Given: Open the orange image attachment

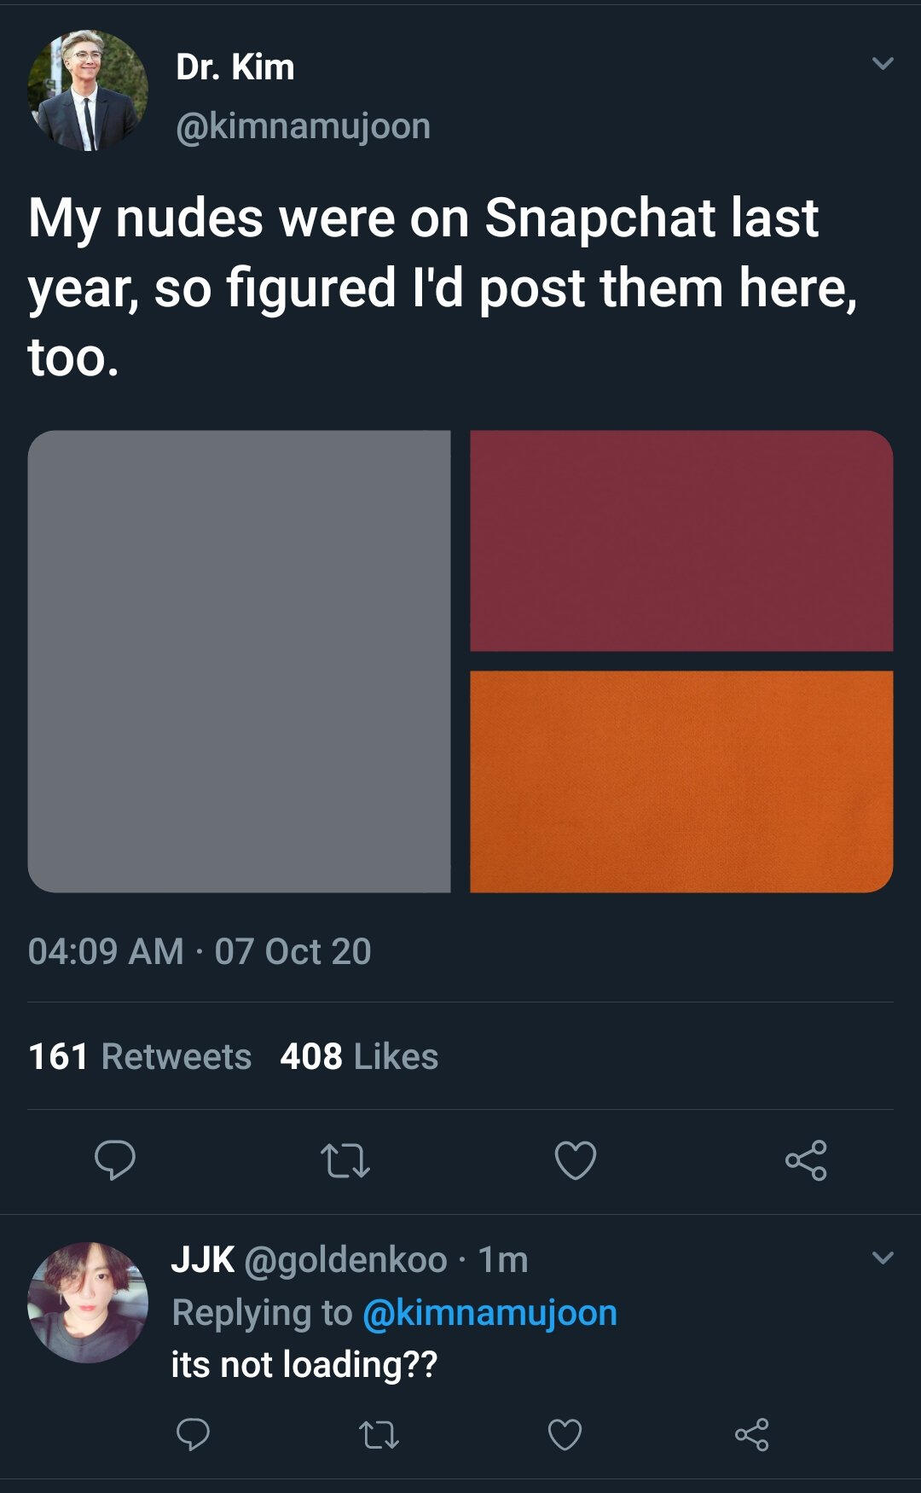Looking at the screenshot, I should pyautogui.click(x=681, y=781).
